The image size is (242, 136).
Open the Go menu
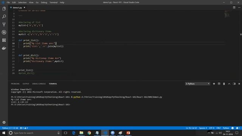(37, 3)
